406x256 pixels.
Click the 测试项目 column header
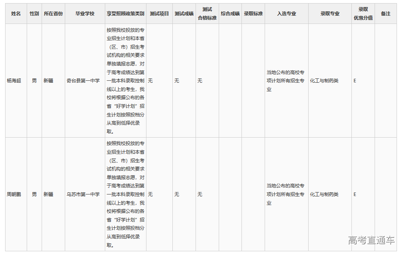(159, 13)
